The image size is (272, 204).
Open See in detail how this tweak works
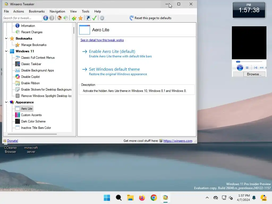point(102,40)
